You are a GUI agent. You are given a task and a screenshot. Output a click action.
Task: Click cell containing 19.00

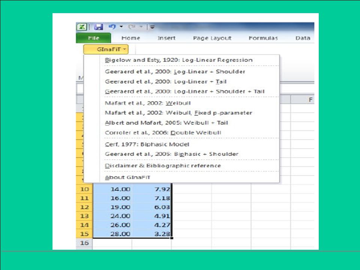click(x=112, y=207)
